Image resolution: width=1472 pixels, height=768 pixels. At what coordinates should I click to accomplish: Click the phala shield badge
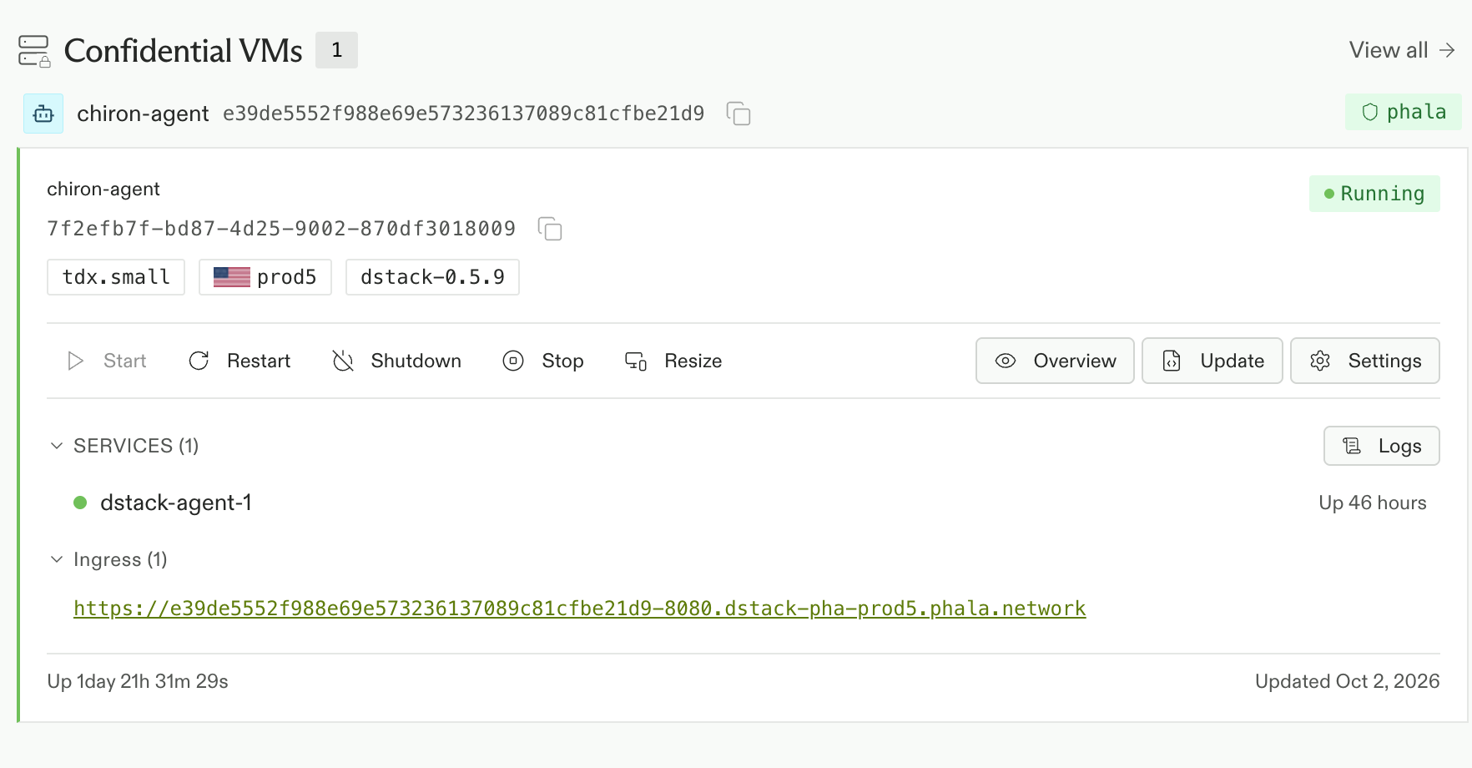pos(1404,112)
